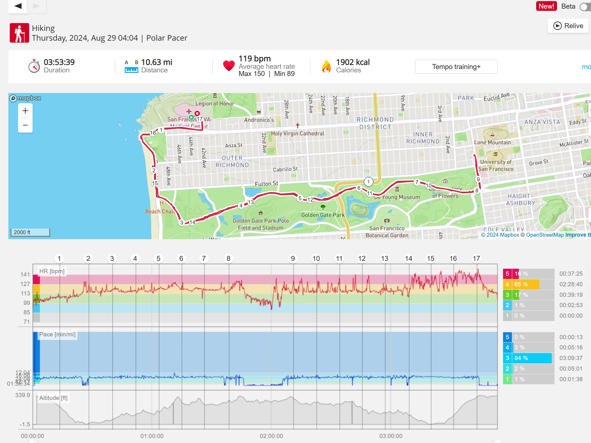Viewport: 591px width, 443px height.
Task: Select lap marker 17 above the chart
Action: point(476,259)
